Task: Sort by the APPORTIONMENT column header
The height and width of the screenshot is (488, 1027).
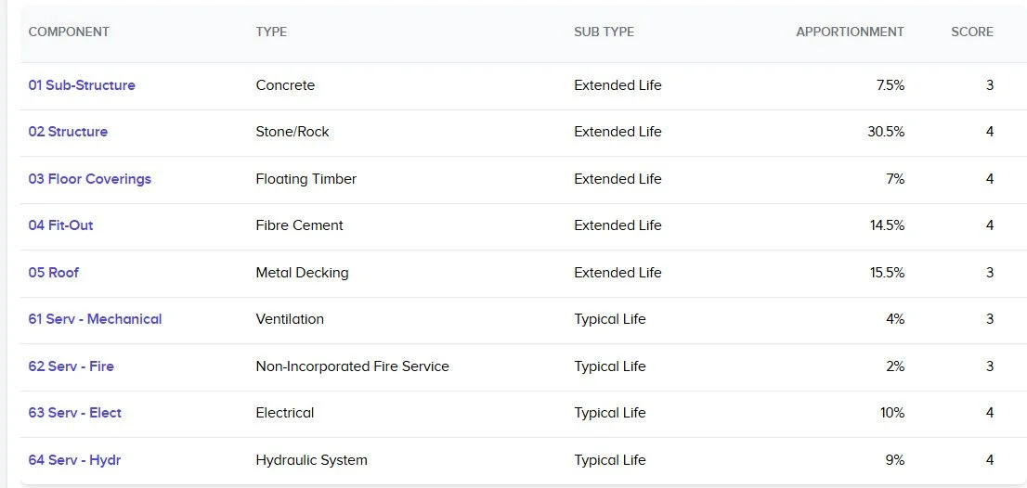Action: click(x=850, y=32)
